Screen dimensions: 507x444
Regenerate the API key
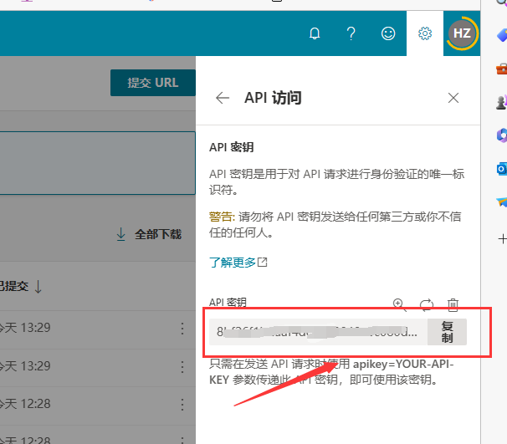[427, 304]
